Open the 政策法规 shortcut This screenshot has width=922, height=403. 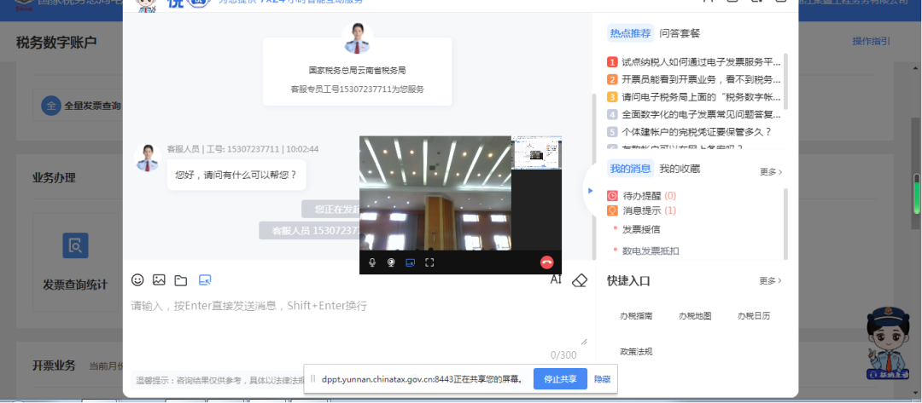[636, 351]
